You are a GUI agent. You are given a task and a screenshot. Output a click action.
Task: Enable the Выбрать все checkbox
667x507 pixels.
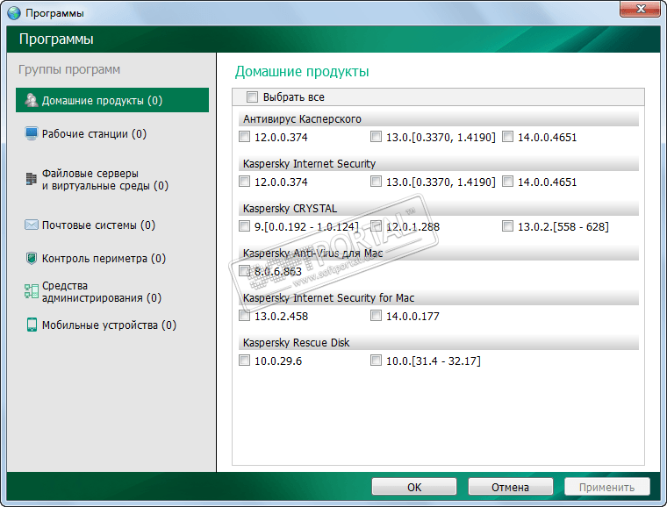252,96
